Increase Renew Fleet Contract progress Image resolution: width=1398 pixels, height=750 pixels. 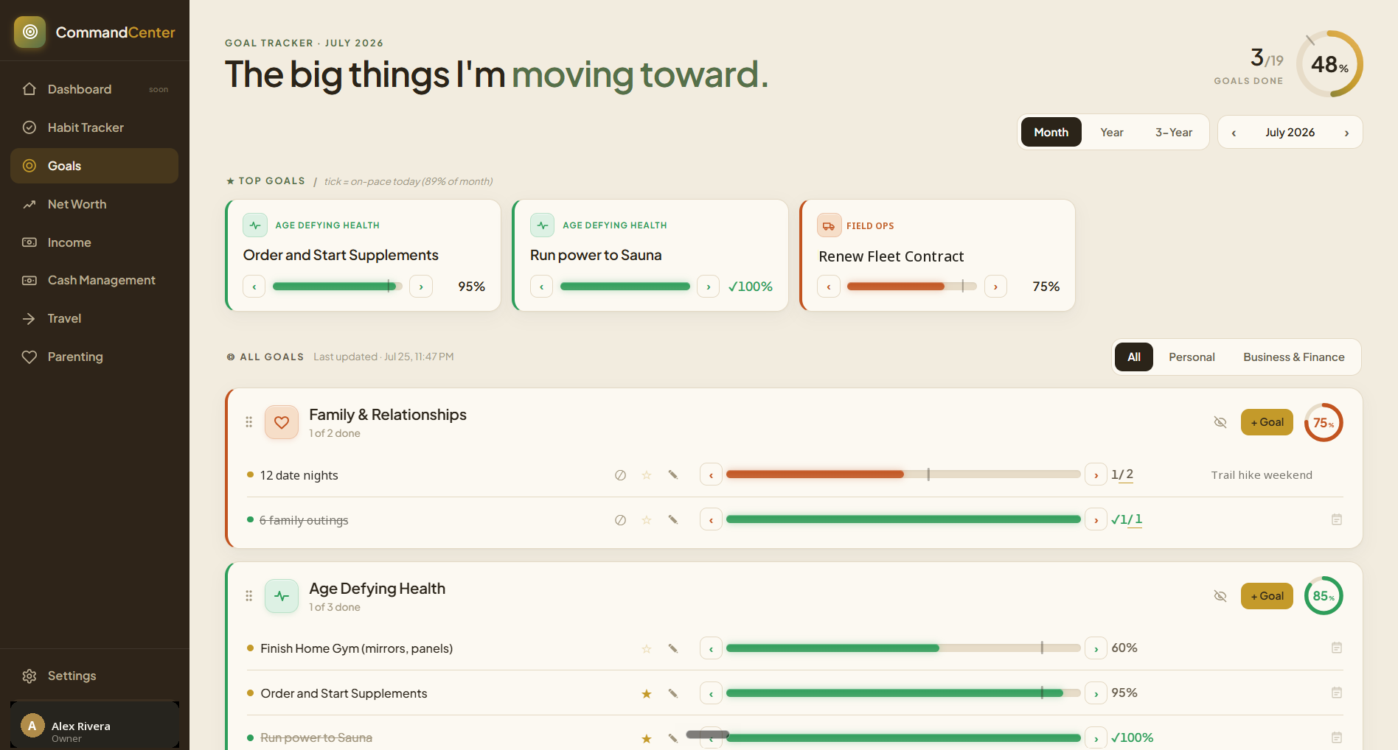pos(995,287)
